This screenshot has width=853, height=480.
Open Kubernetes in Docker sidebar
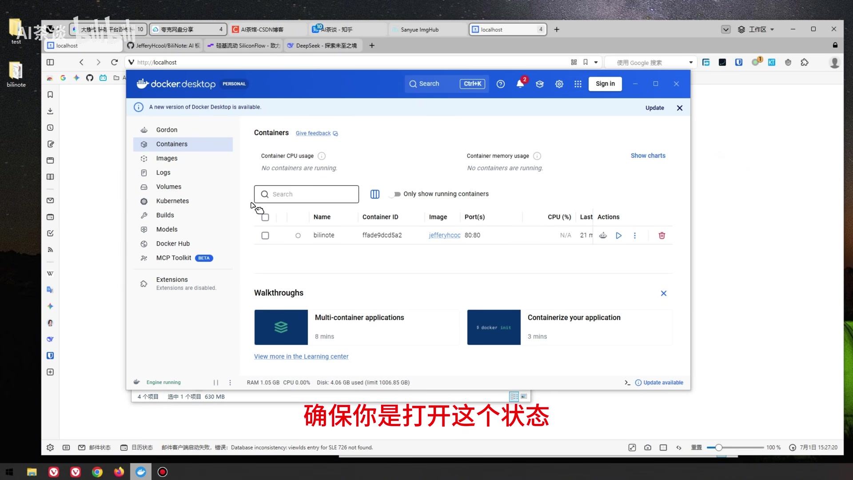pos(183,201)
